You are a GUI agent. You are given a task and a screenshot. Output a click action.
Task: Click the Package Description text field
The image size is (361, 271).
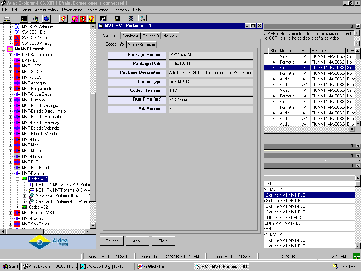pyautogui.click(x=210, y=73)
